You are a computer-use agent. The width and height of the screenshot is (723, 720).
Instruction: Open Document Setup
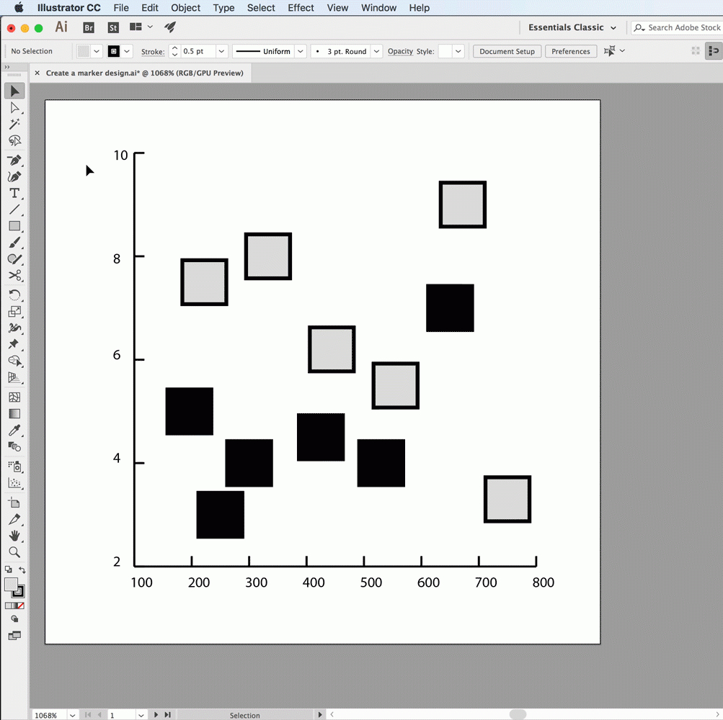point(507,51)
